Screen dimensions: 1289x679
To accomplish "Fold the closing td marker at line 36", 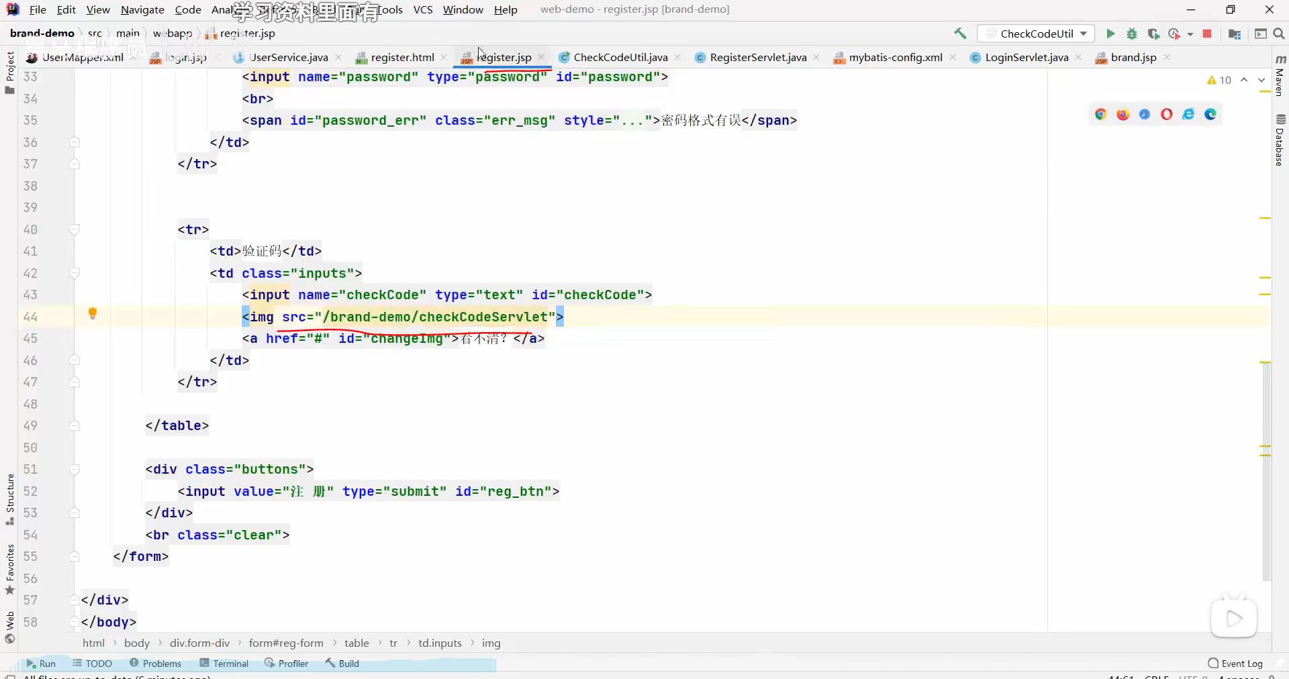I will pos(75,142).
